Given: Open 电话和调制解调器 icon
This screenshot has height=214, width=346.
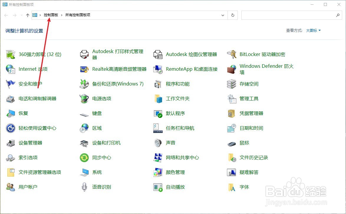Looking at the screenshot, I should 10,99.
